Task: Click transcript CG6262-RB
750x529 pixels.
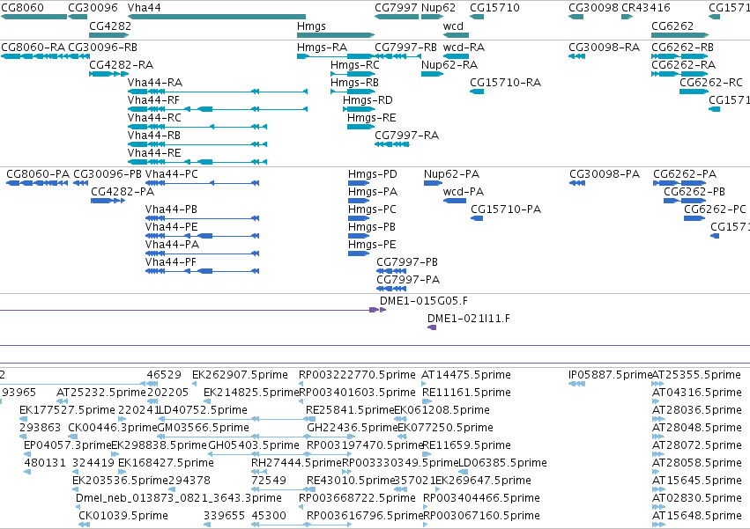Action: [x=682, y=48]
